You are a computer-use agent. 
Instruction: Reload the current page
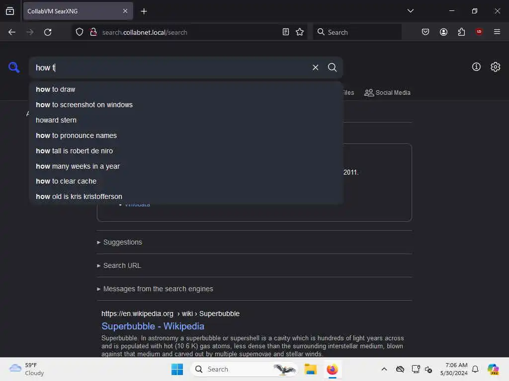pyautogui.click(x=48, y=32)
